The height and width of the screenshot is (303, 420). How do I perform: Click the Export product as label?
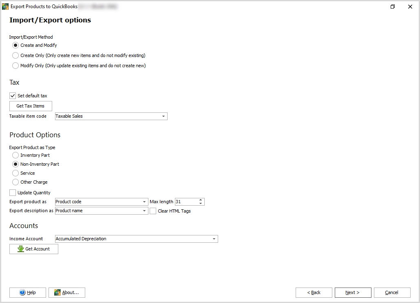pos(28,202)
